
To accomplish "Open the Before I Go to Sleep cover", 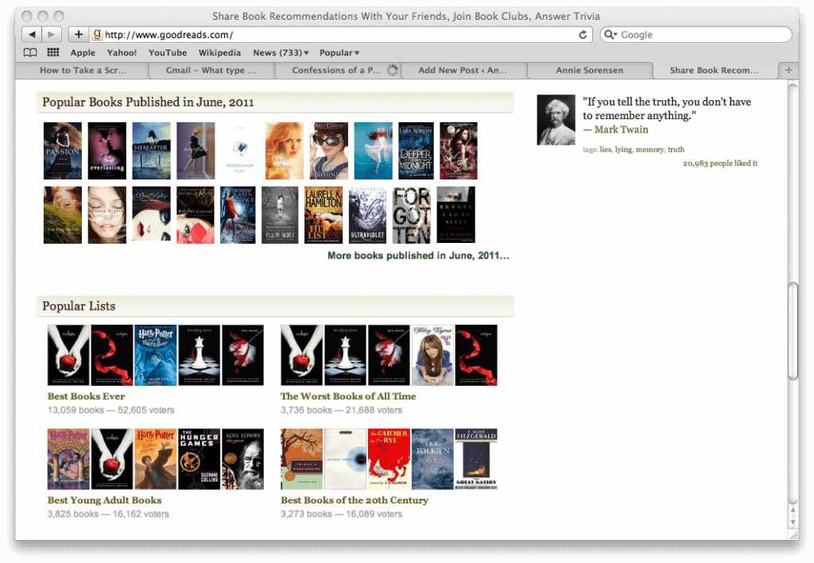I will (455, 215).
